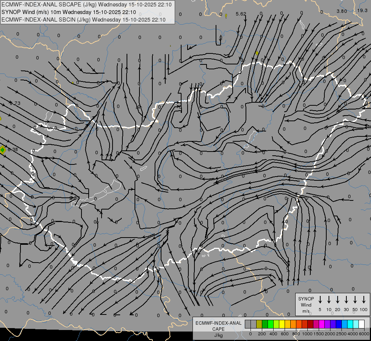Click the 6000 tick label in CAPE legend

364,334
